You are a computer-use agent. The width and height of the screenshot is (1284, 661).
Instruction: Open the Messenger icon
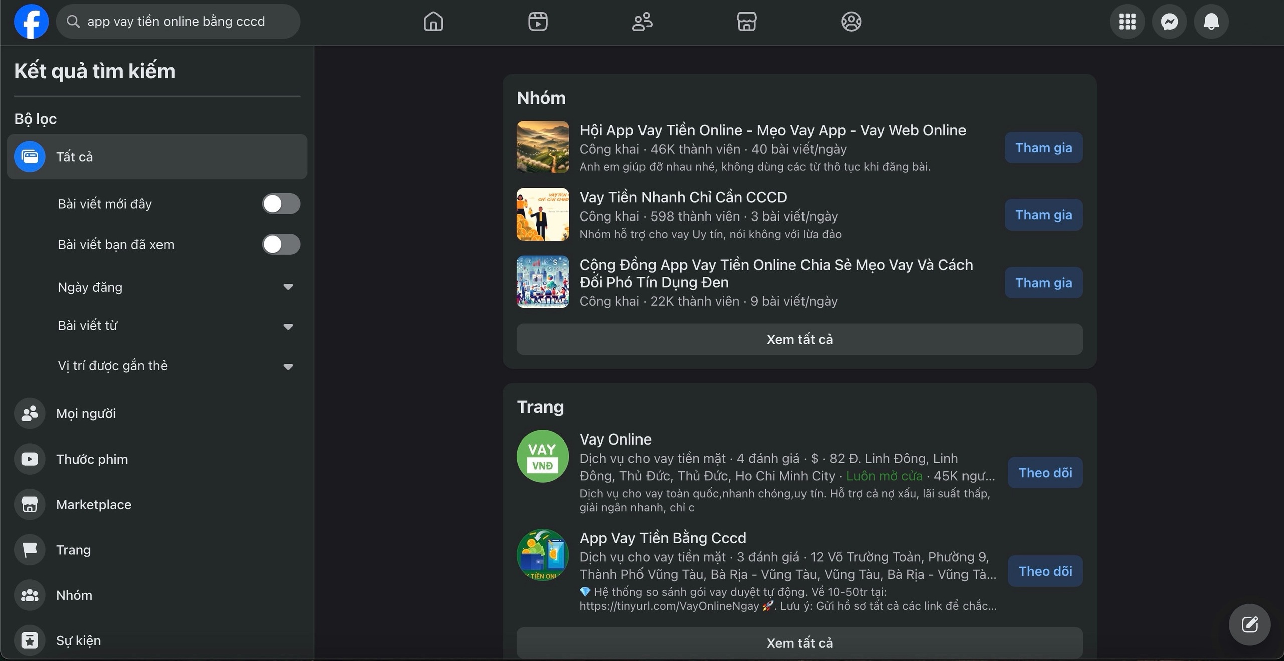[x=1170, y=22]
